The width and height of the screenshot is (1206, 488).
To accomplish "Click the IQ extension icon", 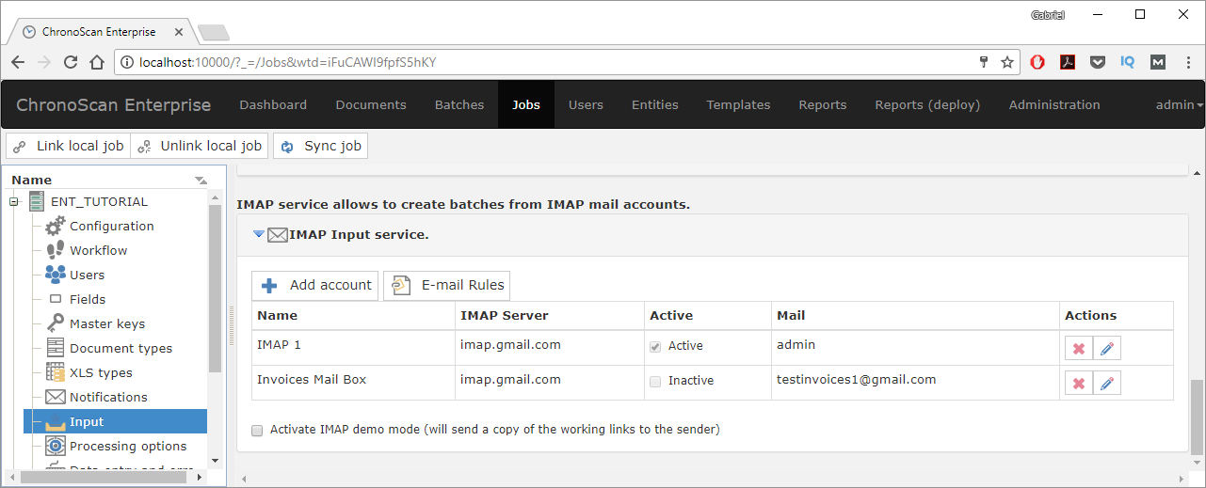I will 1128,62.
